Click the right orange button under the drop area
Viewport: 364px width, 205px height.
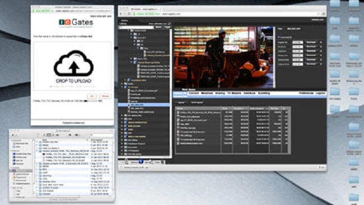coord(105,96)
